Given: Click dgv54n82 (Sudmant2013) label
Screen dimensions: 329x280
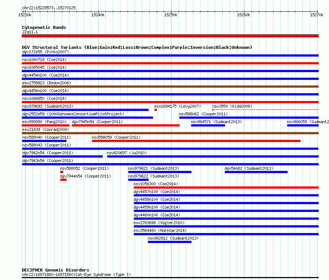Looking at the screenshot, I should click(249, 168).
